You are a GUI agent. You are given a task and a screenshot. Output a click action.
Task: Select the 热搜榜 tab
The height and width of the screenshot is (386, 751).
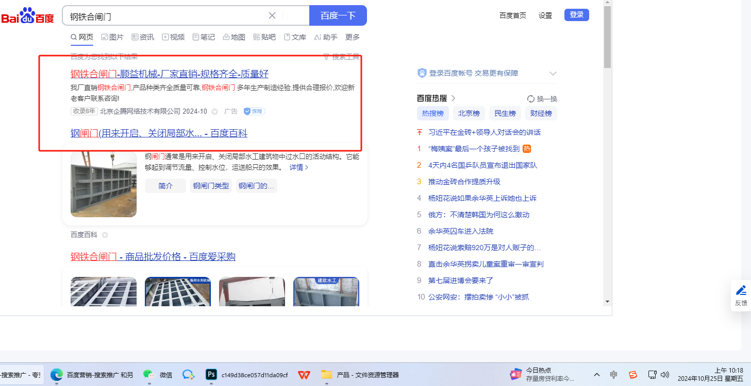click(x=433, y=114)
